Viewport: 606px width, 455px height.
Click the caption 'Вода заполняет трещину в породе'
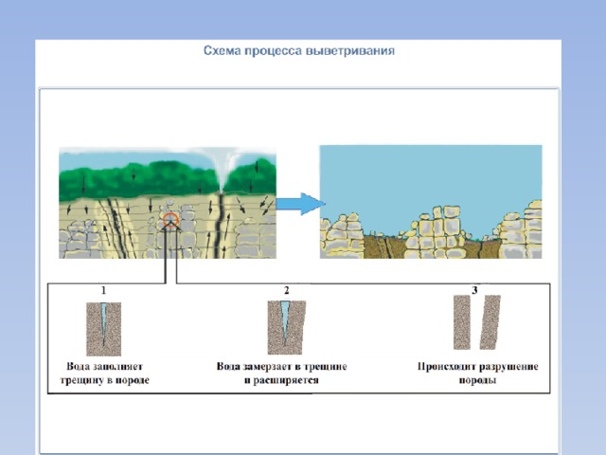pos(105,373)
